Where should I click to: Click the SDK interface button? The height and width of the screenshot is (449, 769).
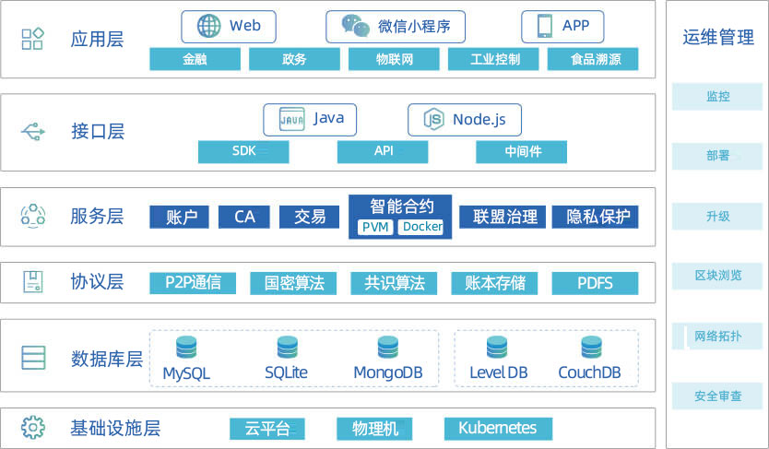pos(243,151)
